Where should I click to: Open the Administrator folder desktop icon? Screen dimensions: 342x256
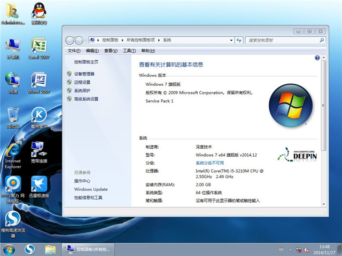[x=13, y=13]
